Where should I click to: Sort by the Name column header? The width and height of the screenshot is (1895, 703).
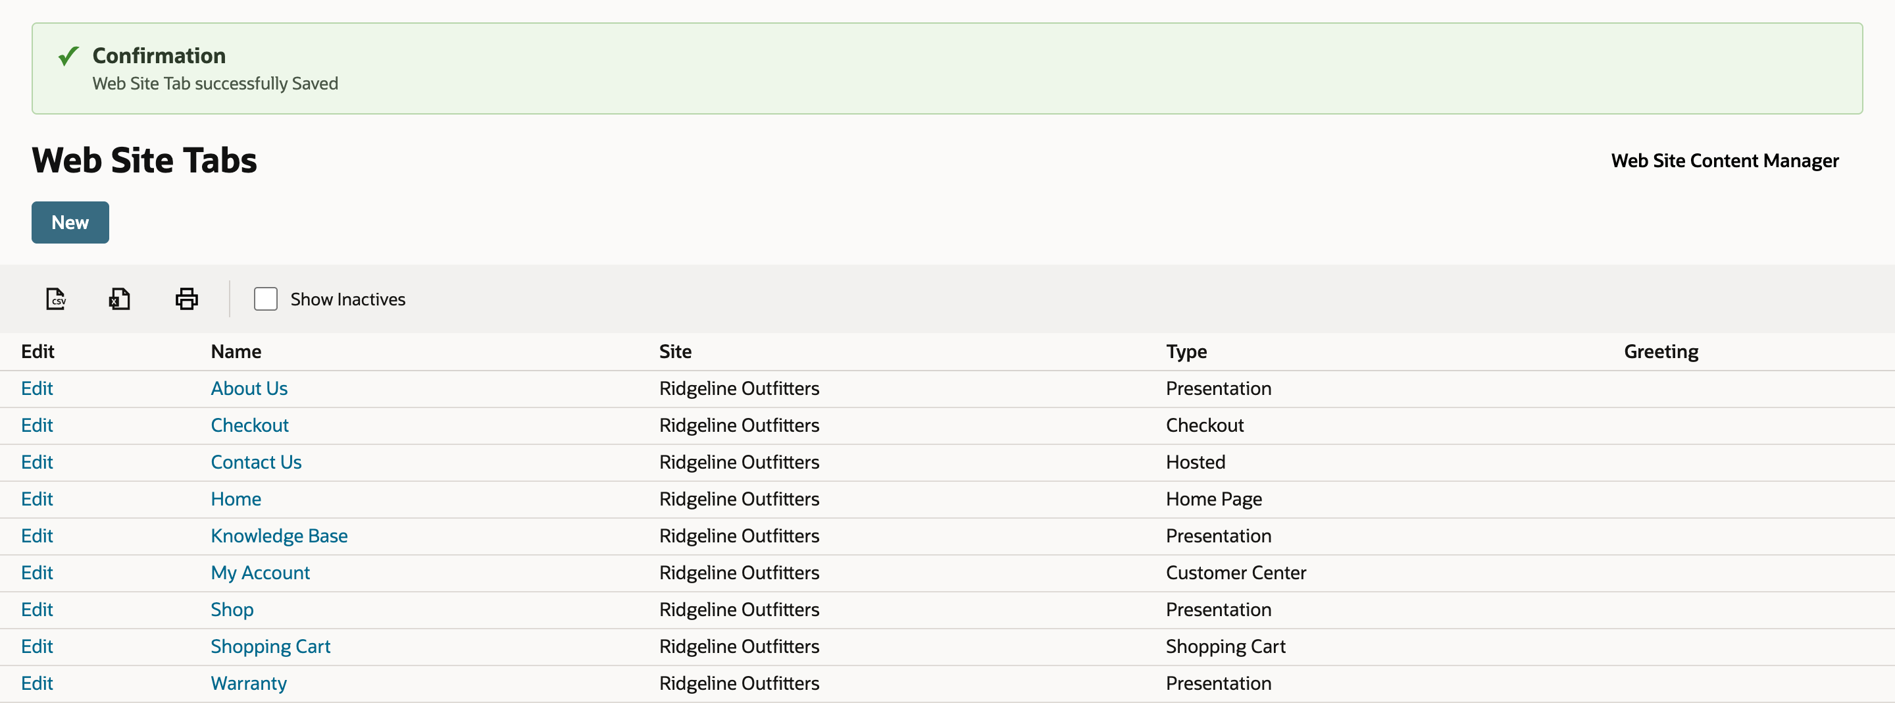(236, 351)
